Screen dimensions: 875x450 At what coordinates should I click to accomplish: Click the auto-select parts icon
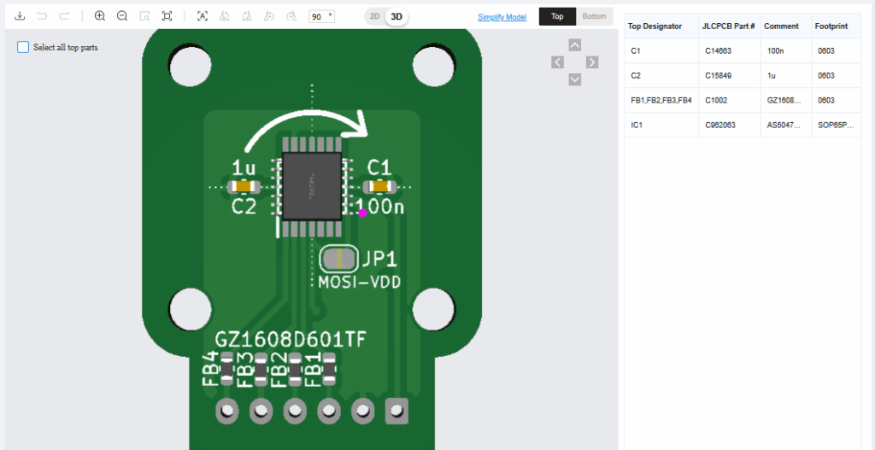pyautogui.click(x=203, y=16)
